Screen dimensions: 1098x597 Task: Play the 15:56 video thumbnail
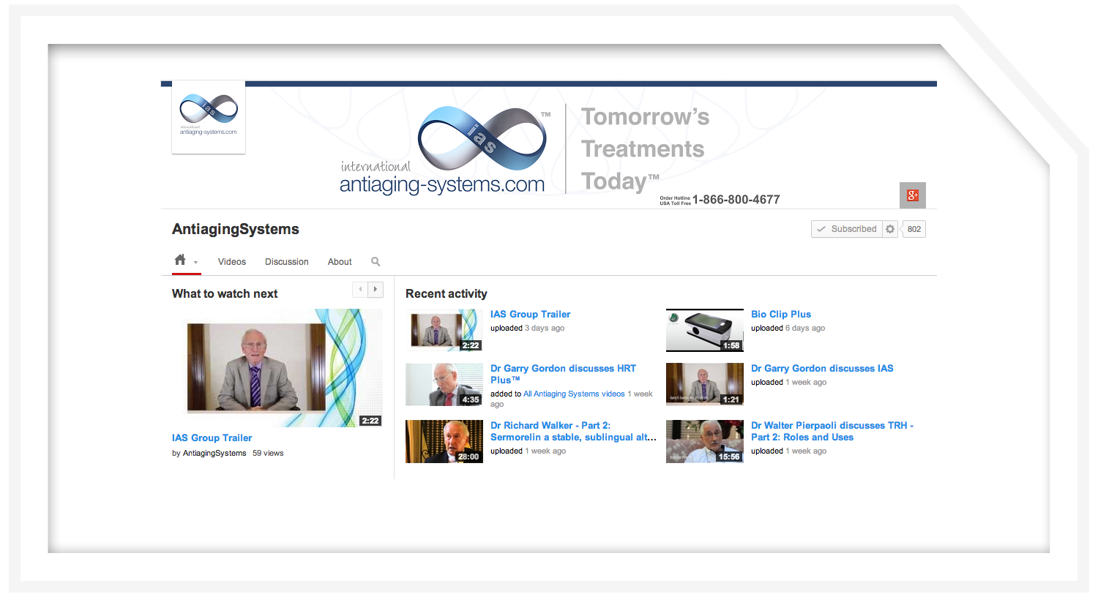(705, 441)
